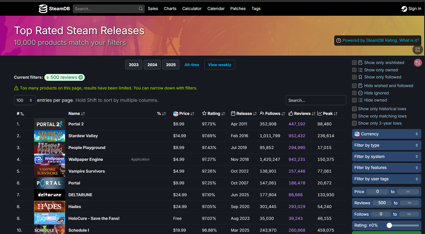Open the grid plus widget icon
Image resolution: width=425 pixels, height=234 pixels.
(418, 49)
